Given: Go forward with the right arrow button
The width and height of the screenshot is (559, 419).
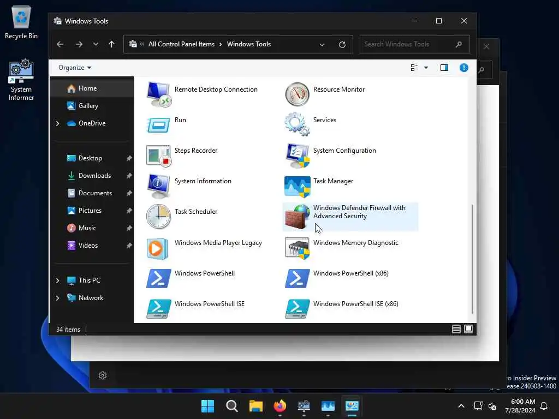Looking at the screenshot, I should coord(79,44).
